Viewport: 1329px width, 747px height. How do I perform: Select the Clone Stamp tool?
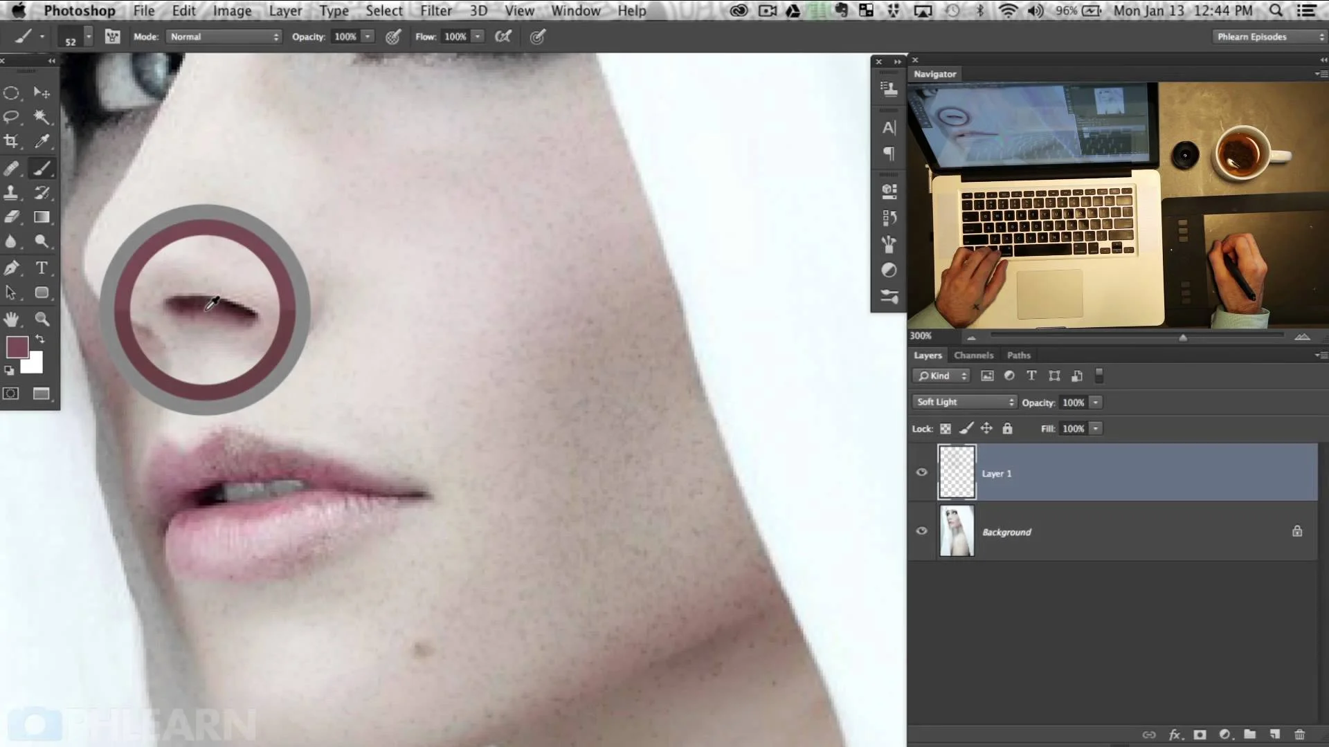tap(12, 193)
